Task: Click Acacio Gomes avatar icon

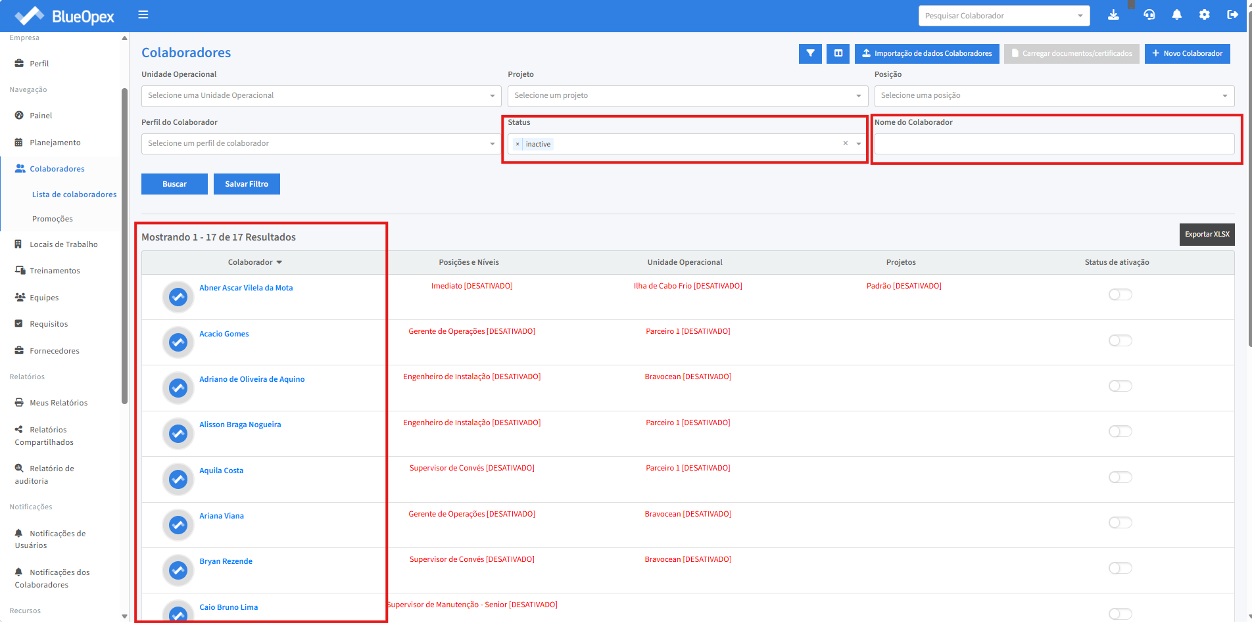Action: point(178,342)
